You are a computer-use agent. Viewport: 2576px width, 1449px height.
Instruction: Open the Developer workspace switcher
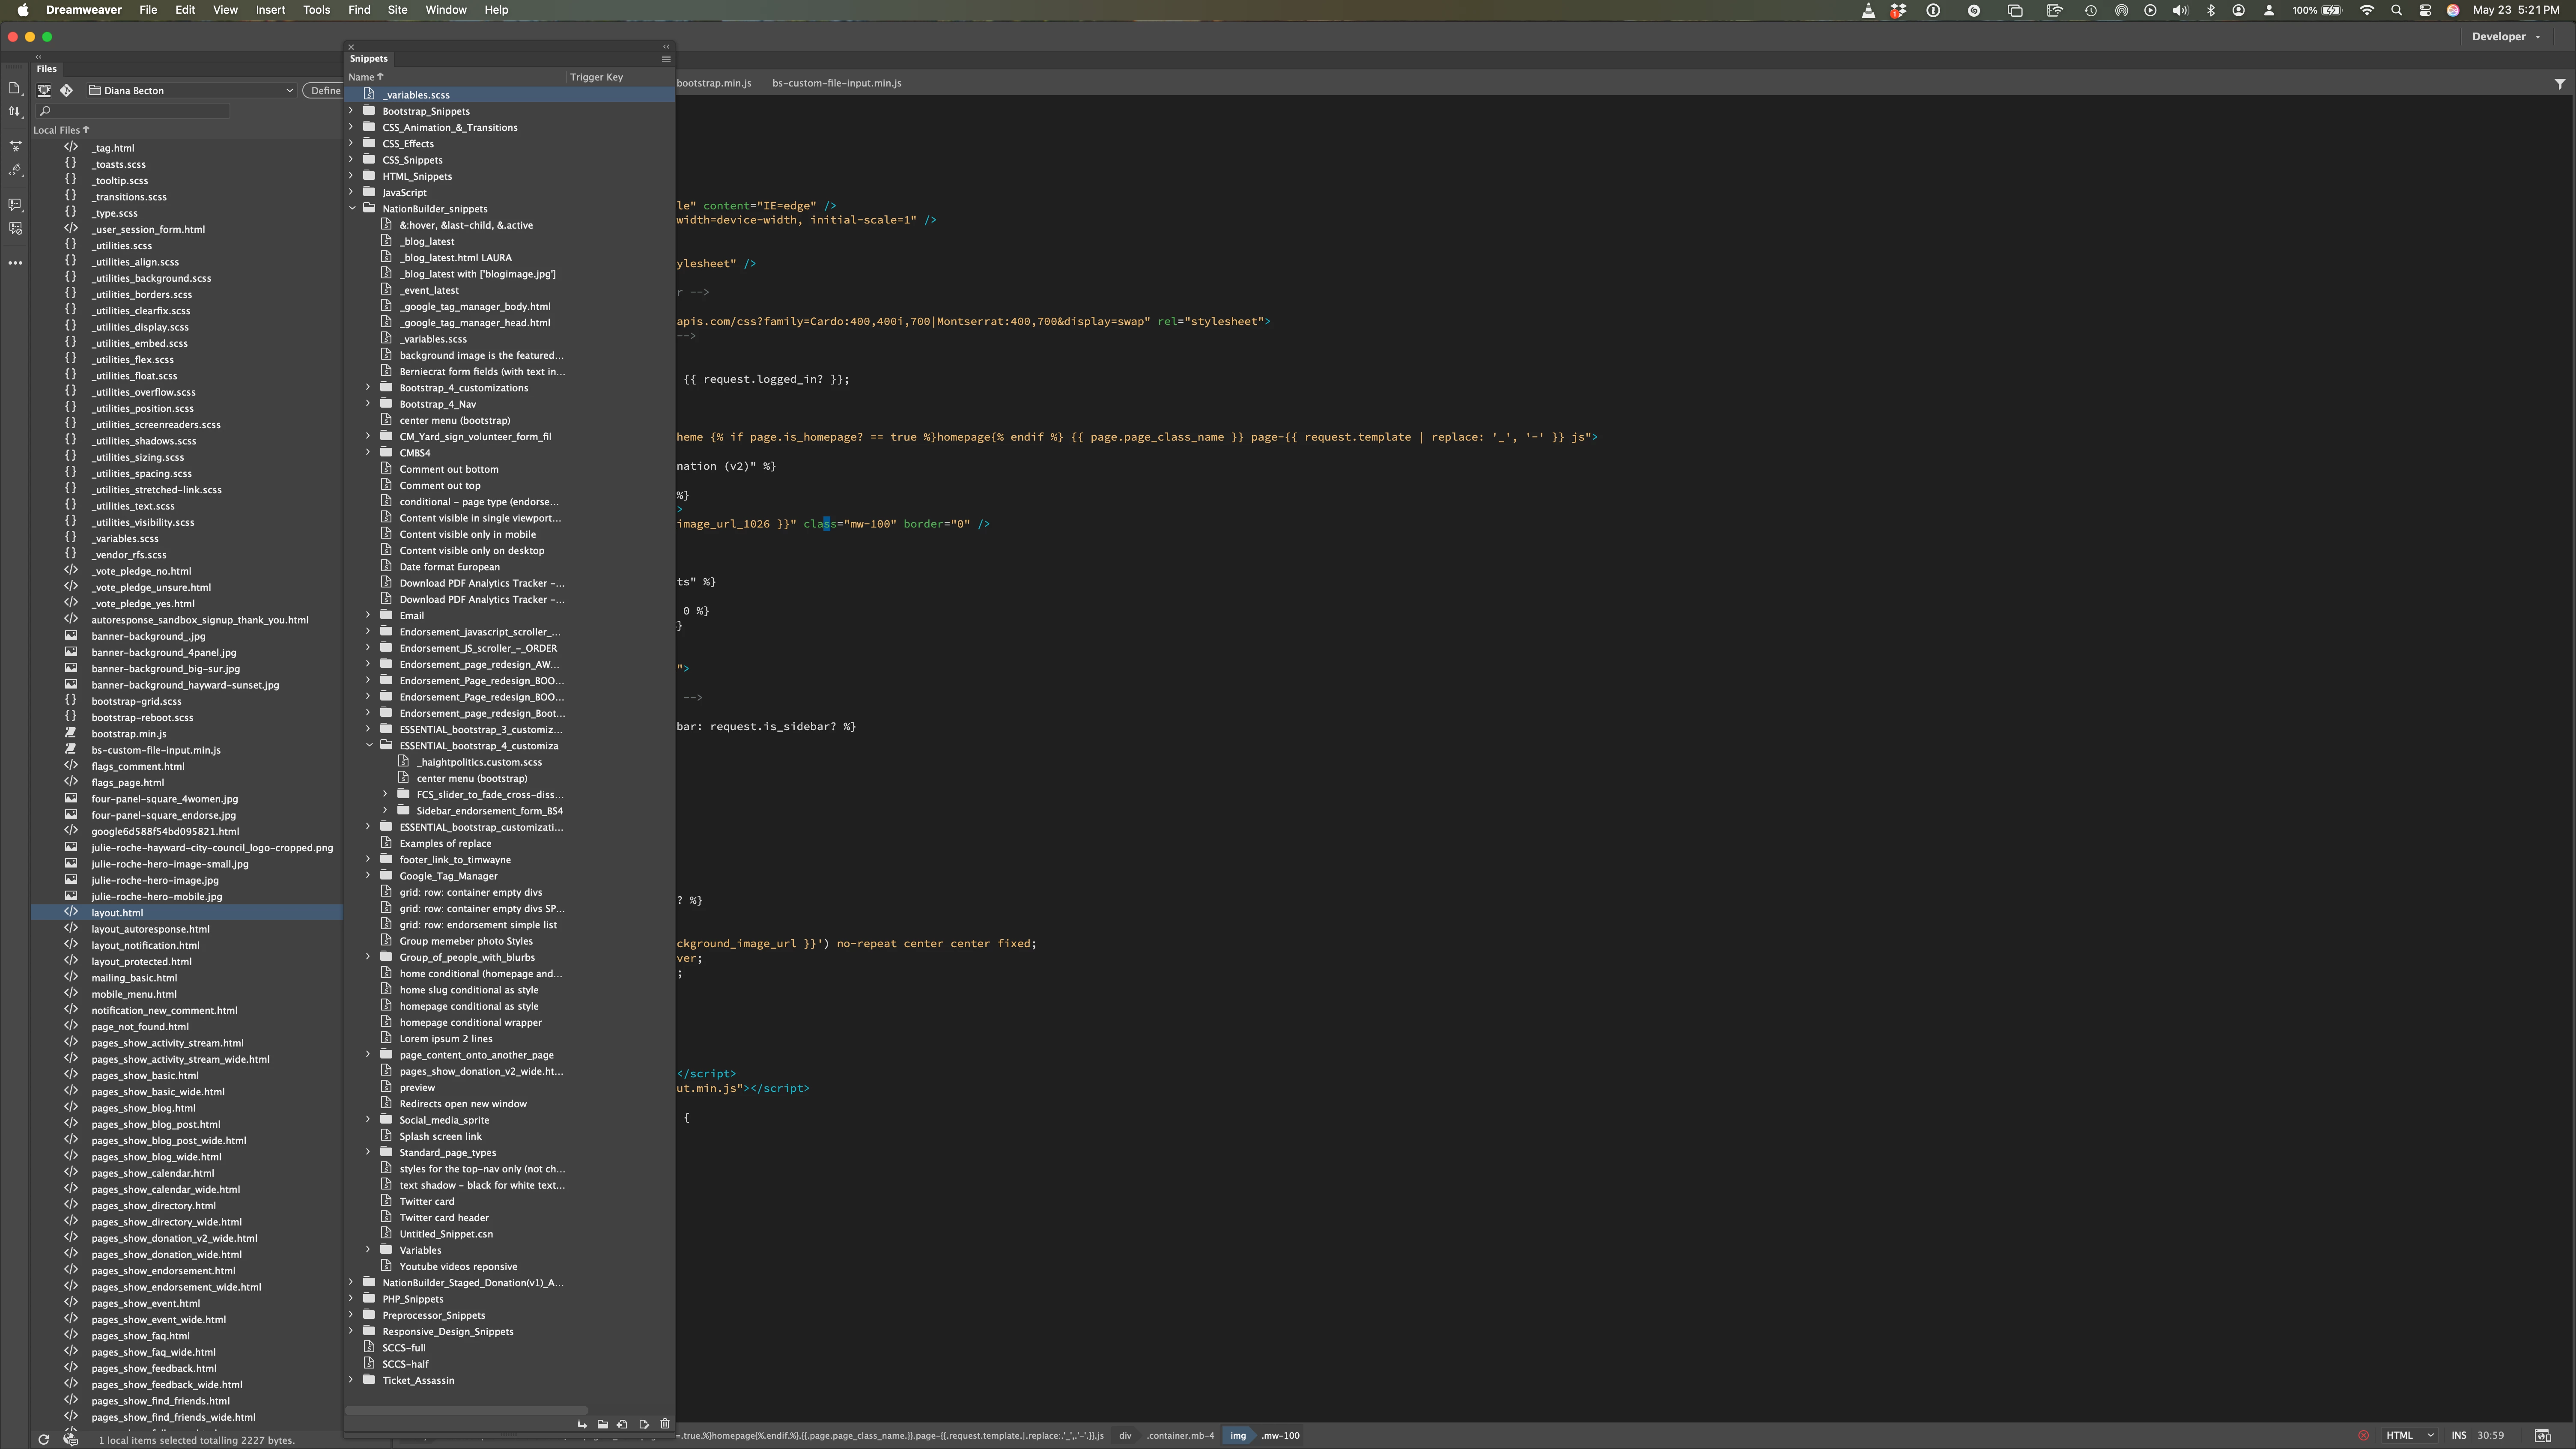tap(2505, 37)
